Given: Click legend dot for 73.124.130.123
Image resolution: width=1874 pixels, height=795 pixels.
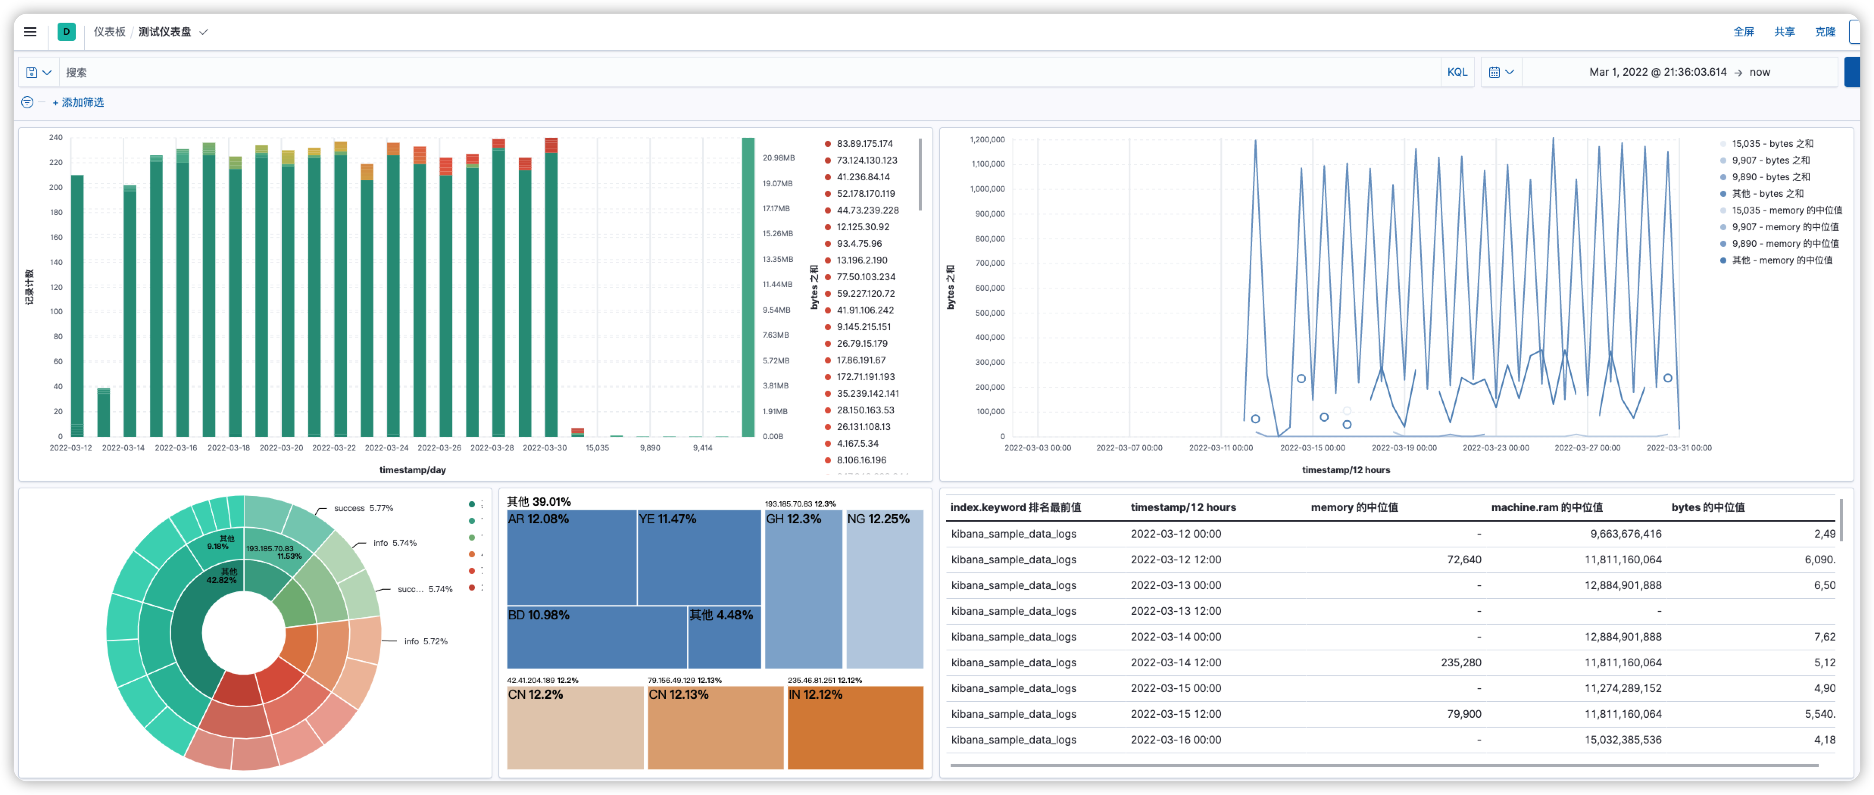Looking at the screenshot, I should [827, 161].
